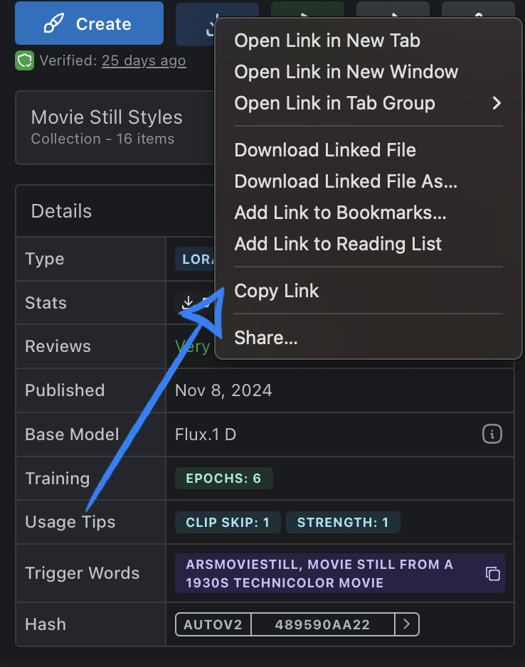Click Copy Link in context menu
This screenshot has height=667, width=525.
point(277,291)
